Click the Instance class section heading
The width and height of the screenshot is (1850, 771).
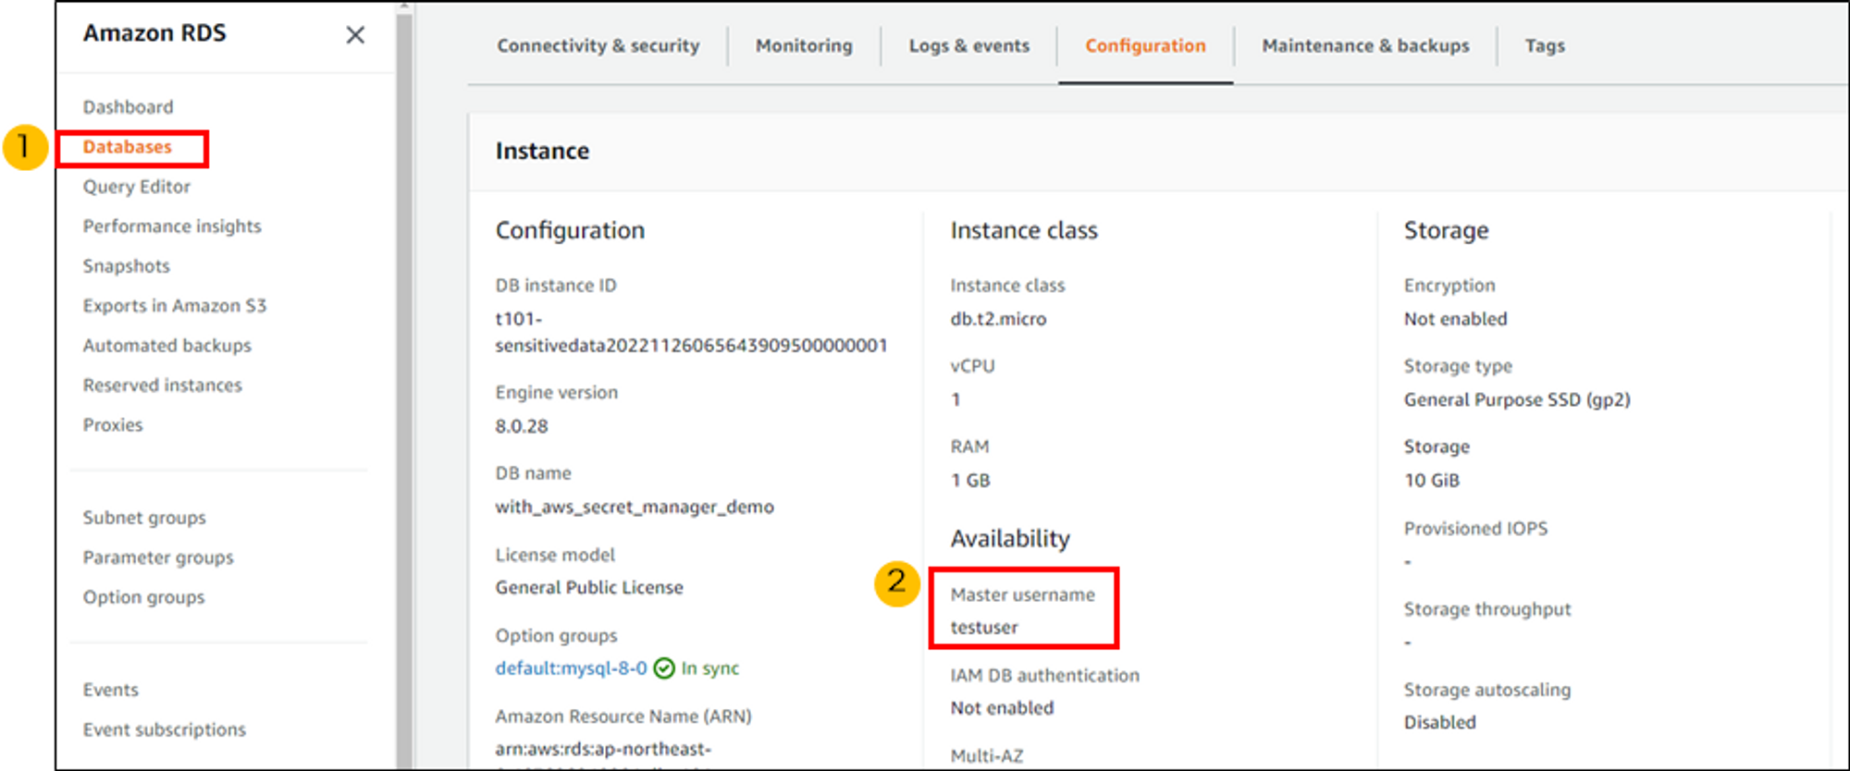(1024, 230)
